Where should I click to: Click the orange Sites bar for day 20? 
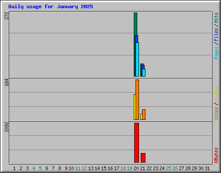[137, 99]
